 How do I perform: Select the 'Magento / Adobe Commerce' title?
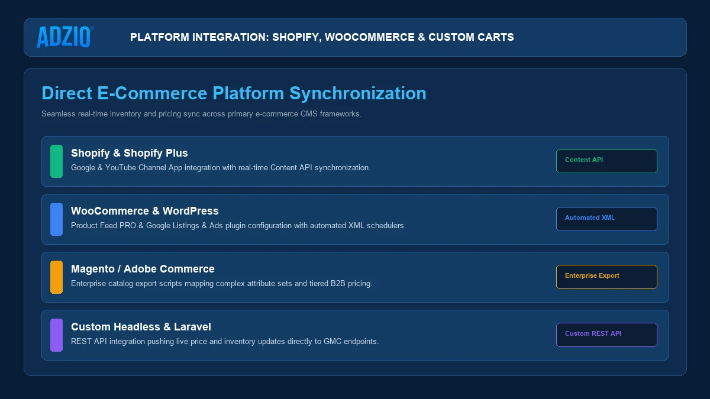(143, 269)
